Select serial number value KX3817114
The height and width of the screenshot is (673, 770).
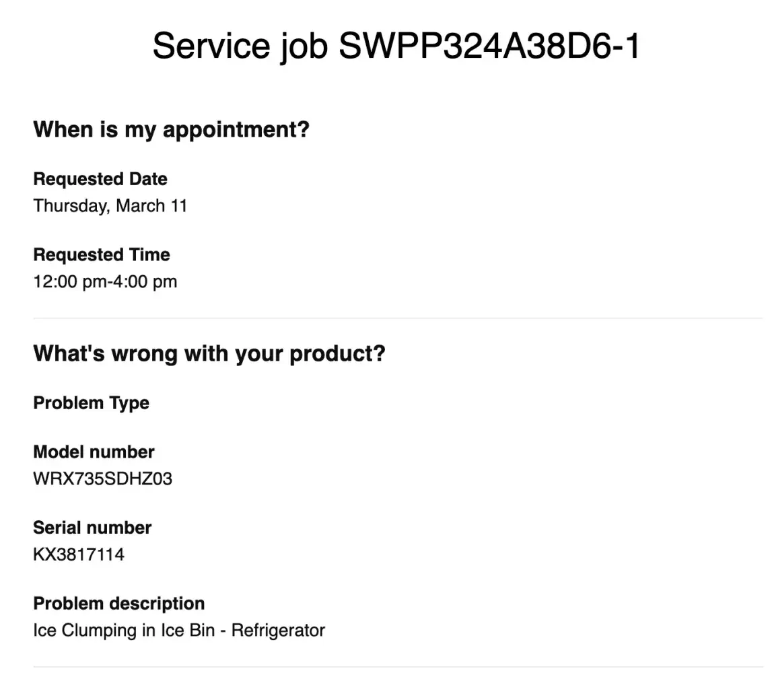coord(79,555)
